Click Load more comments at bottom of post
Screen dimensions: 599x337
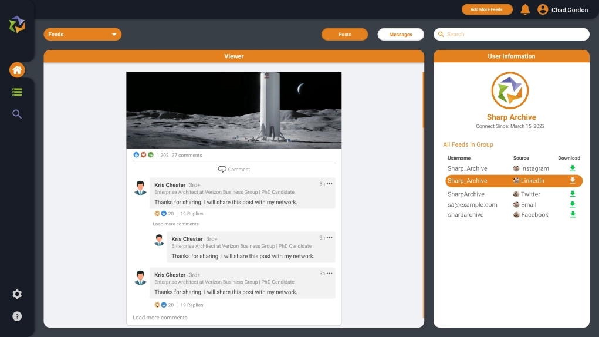pos(160,318)
